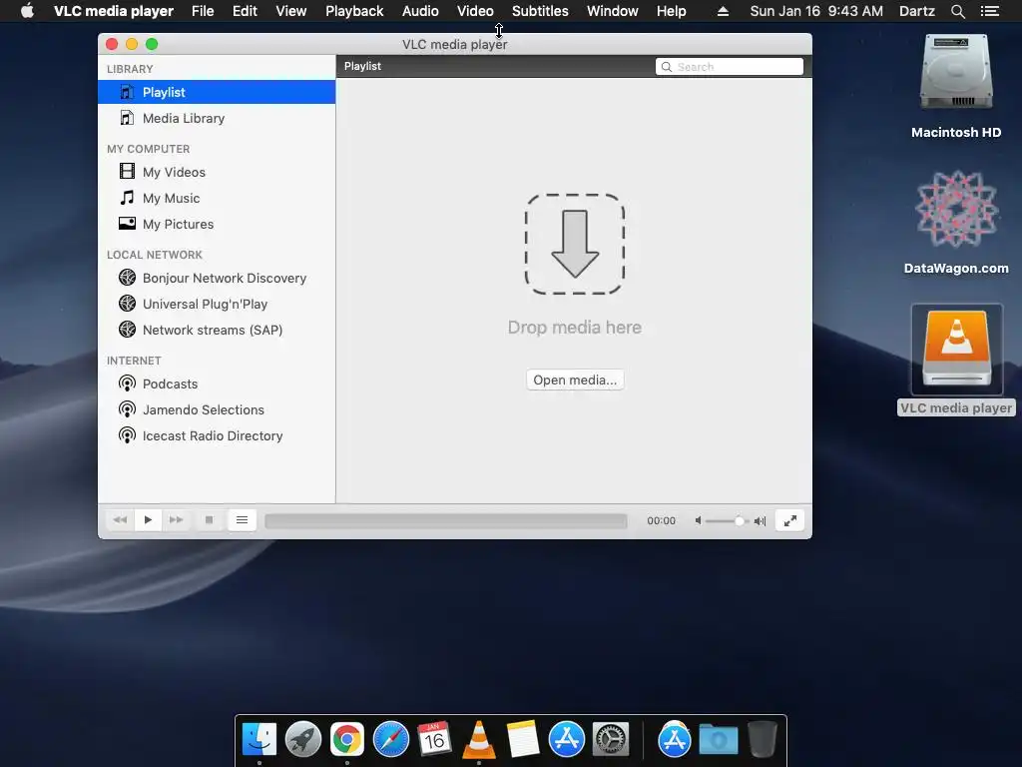The image size is (1022, 767).
Task: Open the Help menu
Action: [672, 11]
